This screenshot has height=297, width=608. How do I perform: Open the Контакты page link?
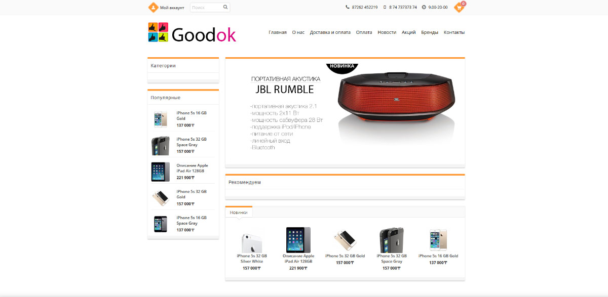(x=454, y=32)
